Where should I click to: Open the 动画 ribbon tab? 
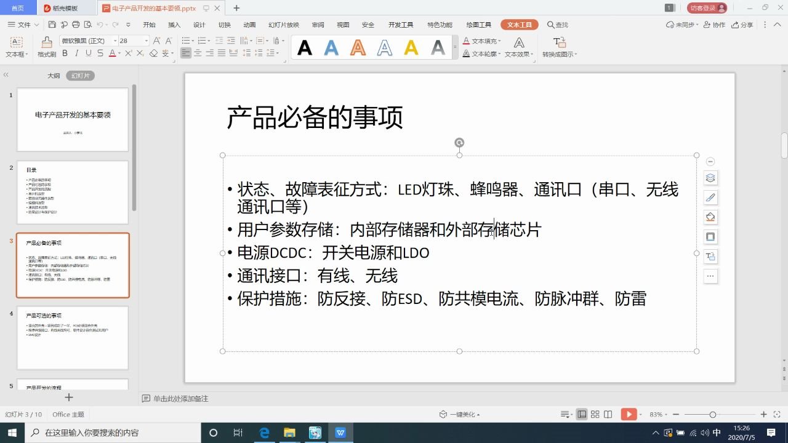pos(249,25)
